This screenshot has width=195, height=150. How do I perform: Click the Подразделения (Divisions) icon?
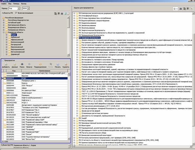pos(40,64)
